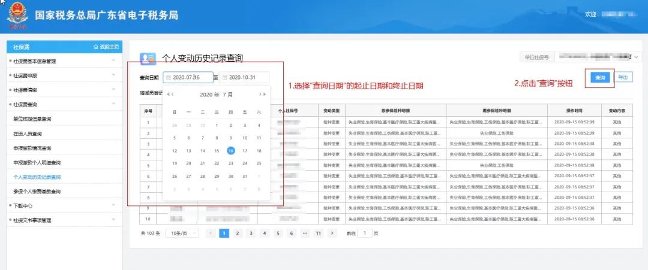
Task: Open 申报缴款个人明细查询 page
Action: 37,163
